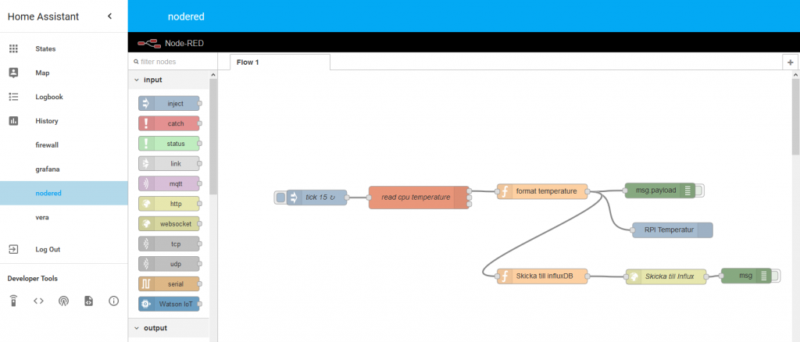Open the Logbook page label
The height and width of the screenshot is (342, 800).
coord(49,97)
